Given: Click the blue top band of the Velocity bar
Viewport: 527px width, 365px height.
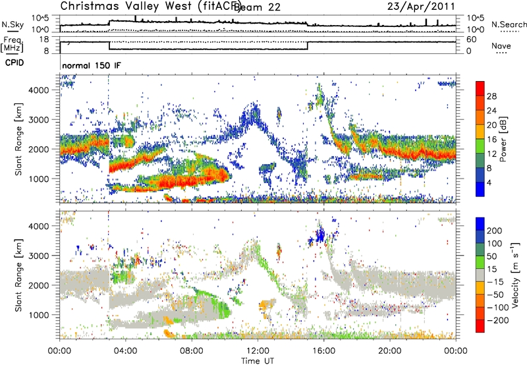Looking at the screenshot, I should [480, 224].
